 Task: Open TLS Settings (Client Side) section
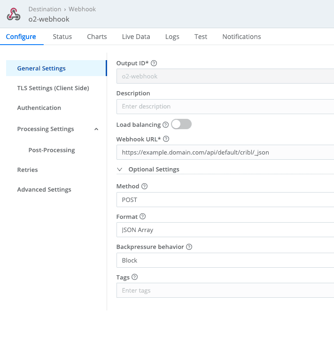53,88
